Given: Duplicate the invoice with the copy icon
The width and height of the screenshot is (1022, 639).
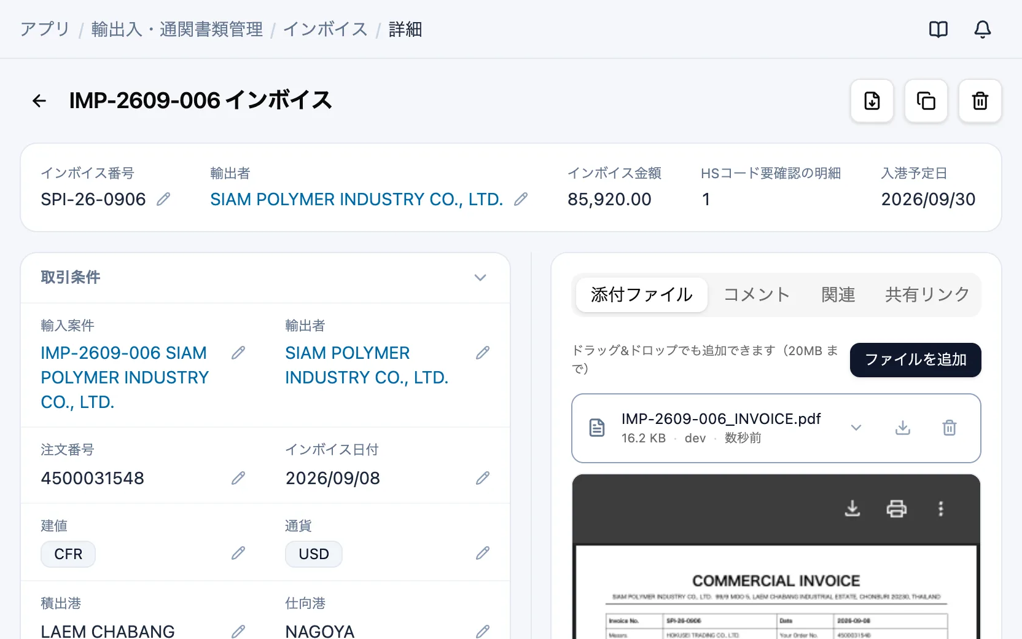Looking at the screenshot, I should click(x=926, y=101).
